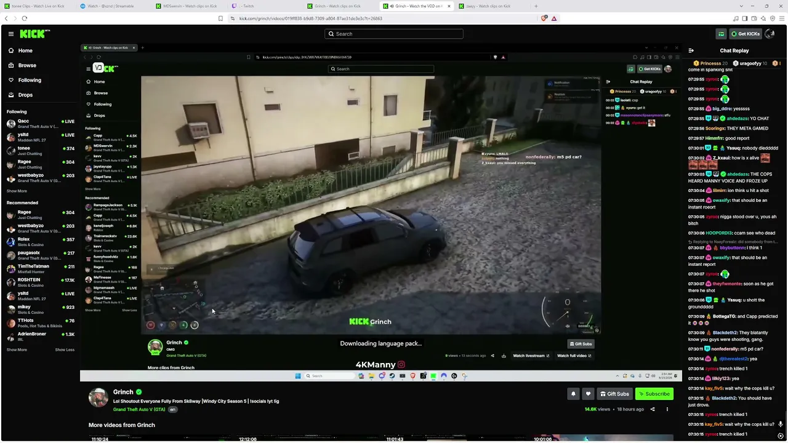Viewport: 788px width, 443px height.
Task: Go back using the browser back arrow
Action: point(6,18)
